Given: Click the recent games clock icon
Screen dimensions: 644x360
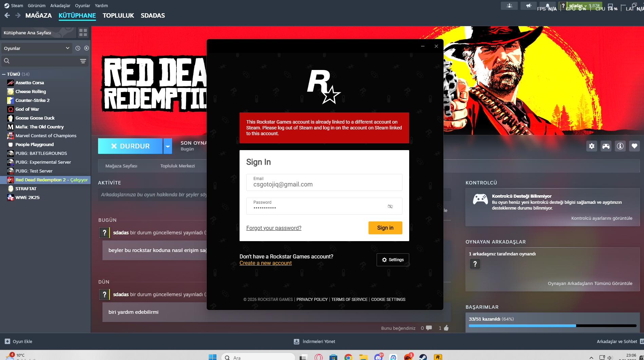Looking at the screenshot, I should pos(78,48).
